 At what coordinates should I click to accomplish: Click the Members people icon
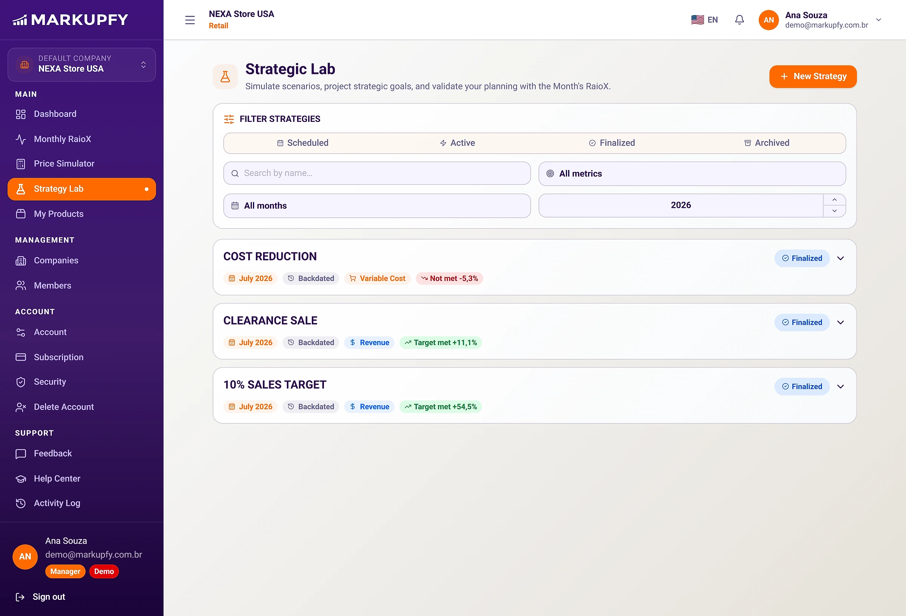pyautogui.click(x=21, y=286)
